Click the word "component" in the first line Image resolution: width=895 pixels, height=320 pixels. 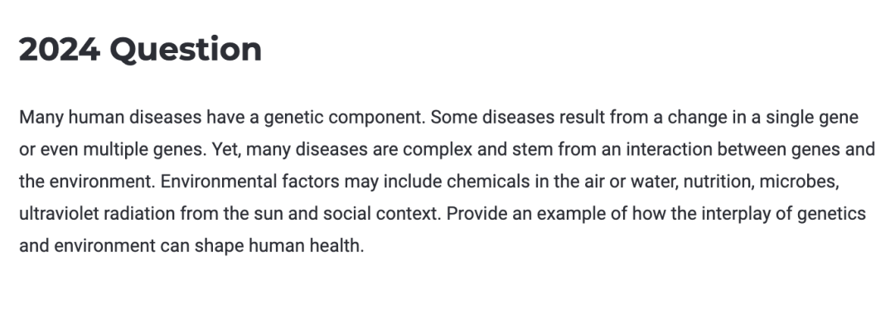[376, 118]
